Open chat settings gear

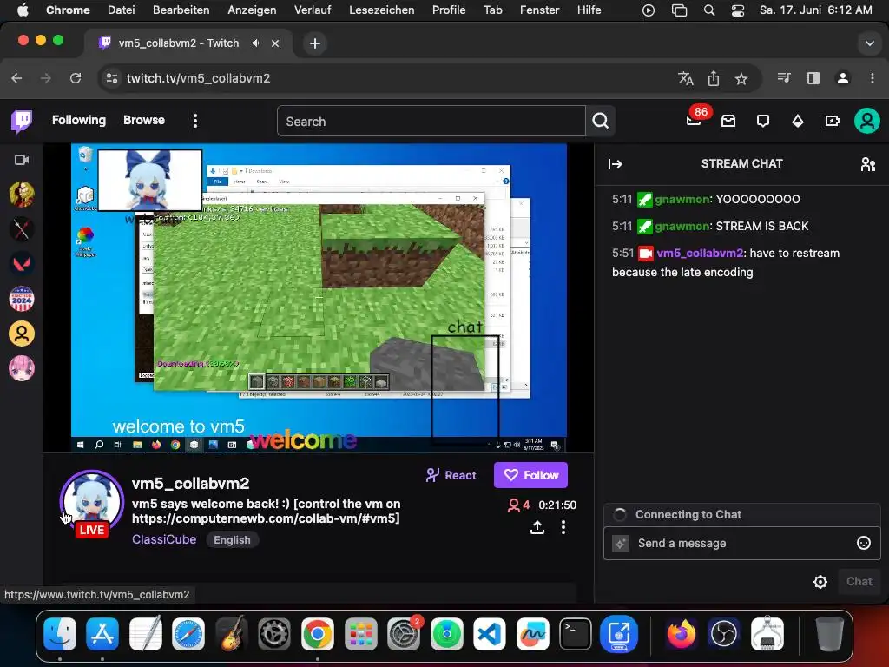click(x=820, y=582)
